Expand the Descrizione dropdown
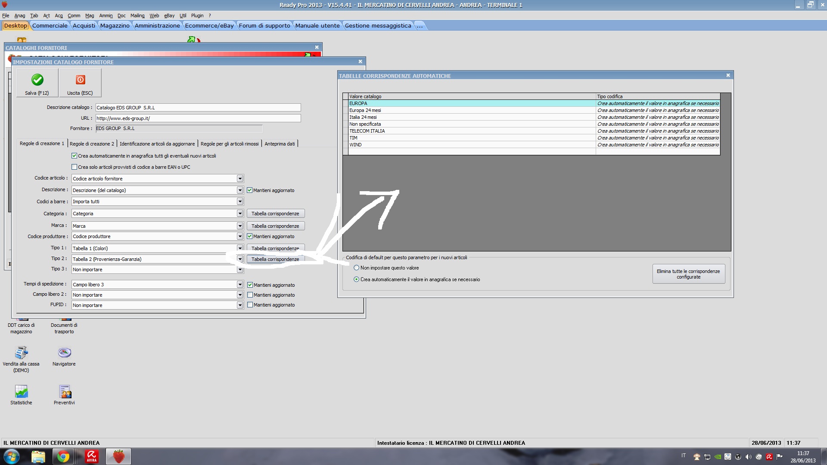The height and width of the screenshot is (465, 827). (x=240, y=190)
